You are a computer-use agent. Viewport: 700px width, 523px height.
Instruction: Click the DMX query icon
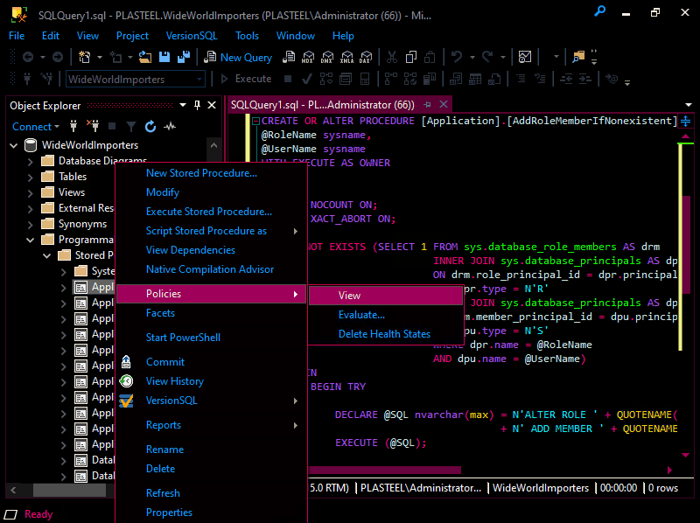coord(327,57)
